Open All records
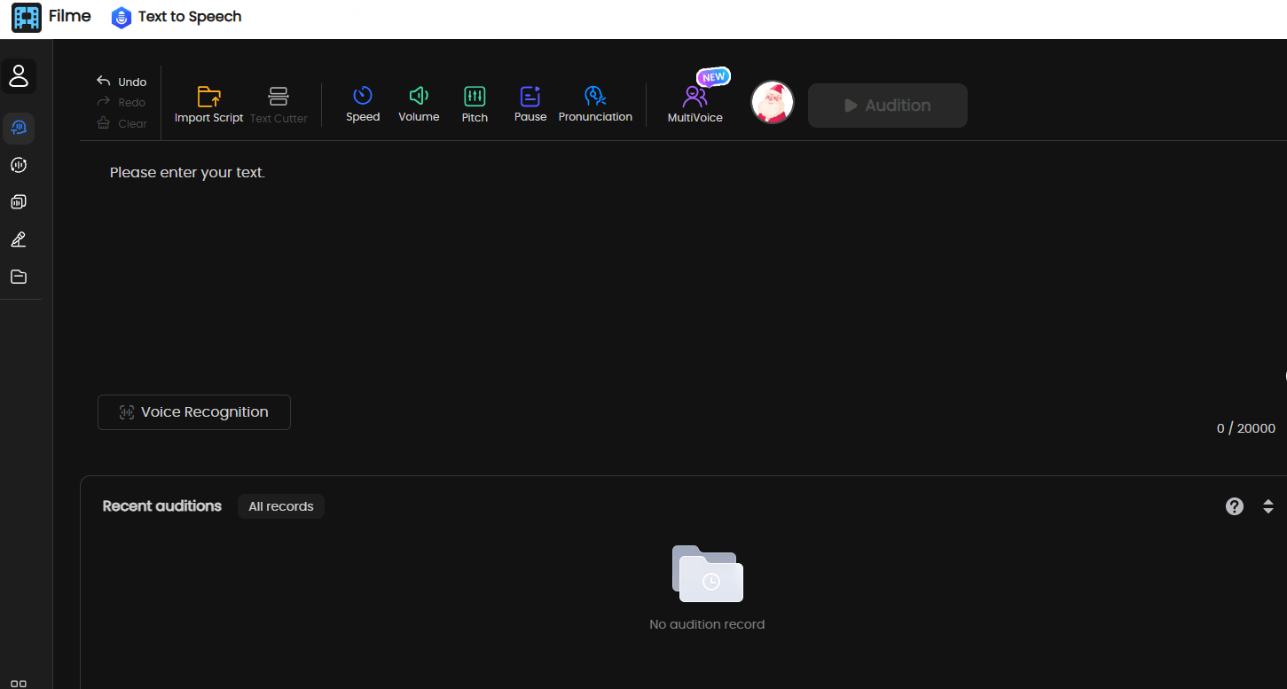The height and width of the screenshot is (689, 1287). (281, 506)
